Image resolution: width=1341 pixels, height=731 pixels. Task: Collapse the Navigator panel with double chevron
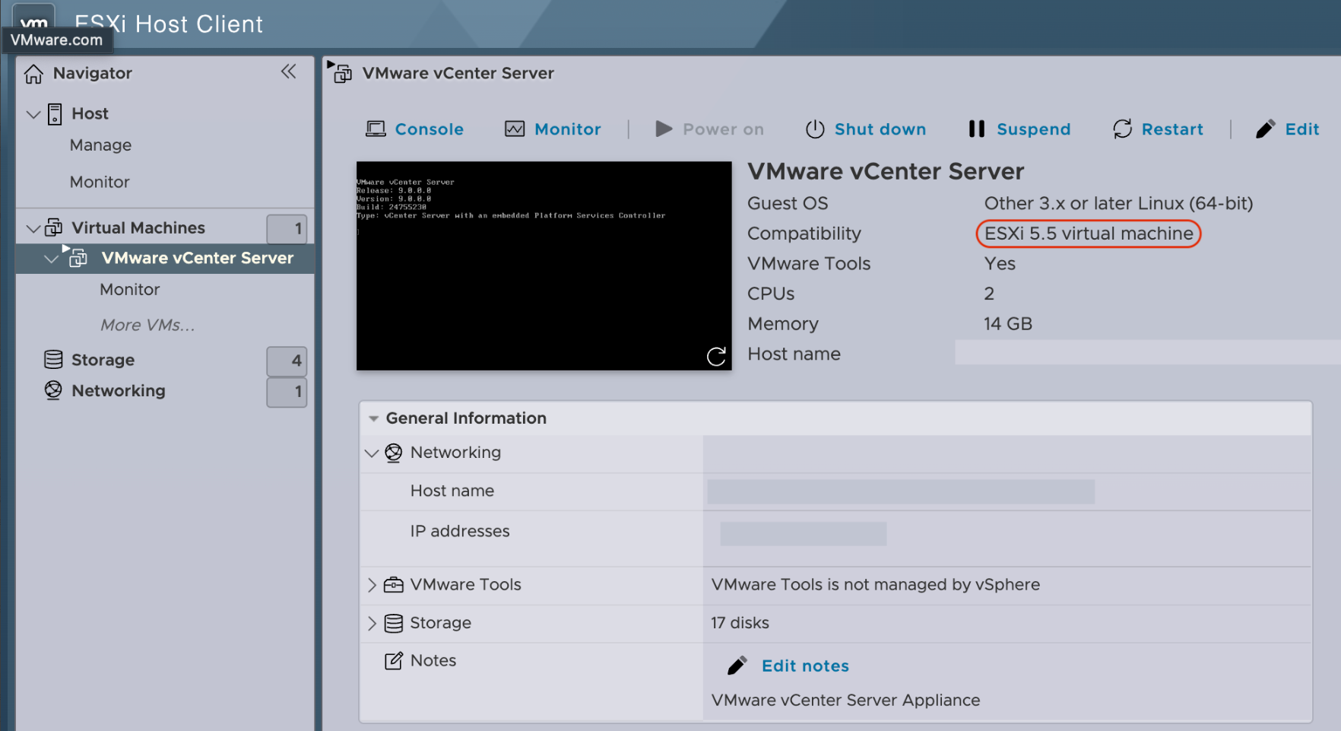(288, 72)
